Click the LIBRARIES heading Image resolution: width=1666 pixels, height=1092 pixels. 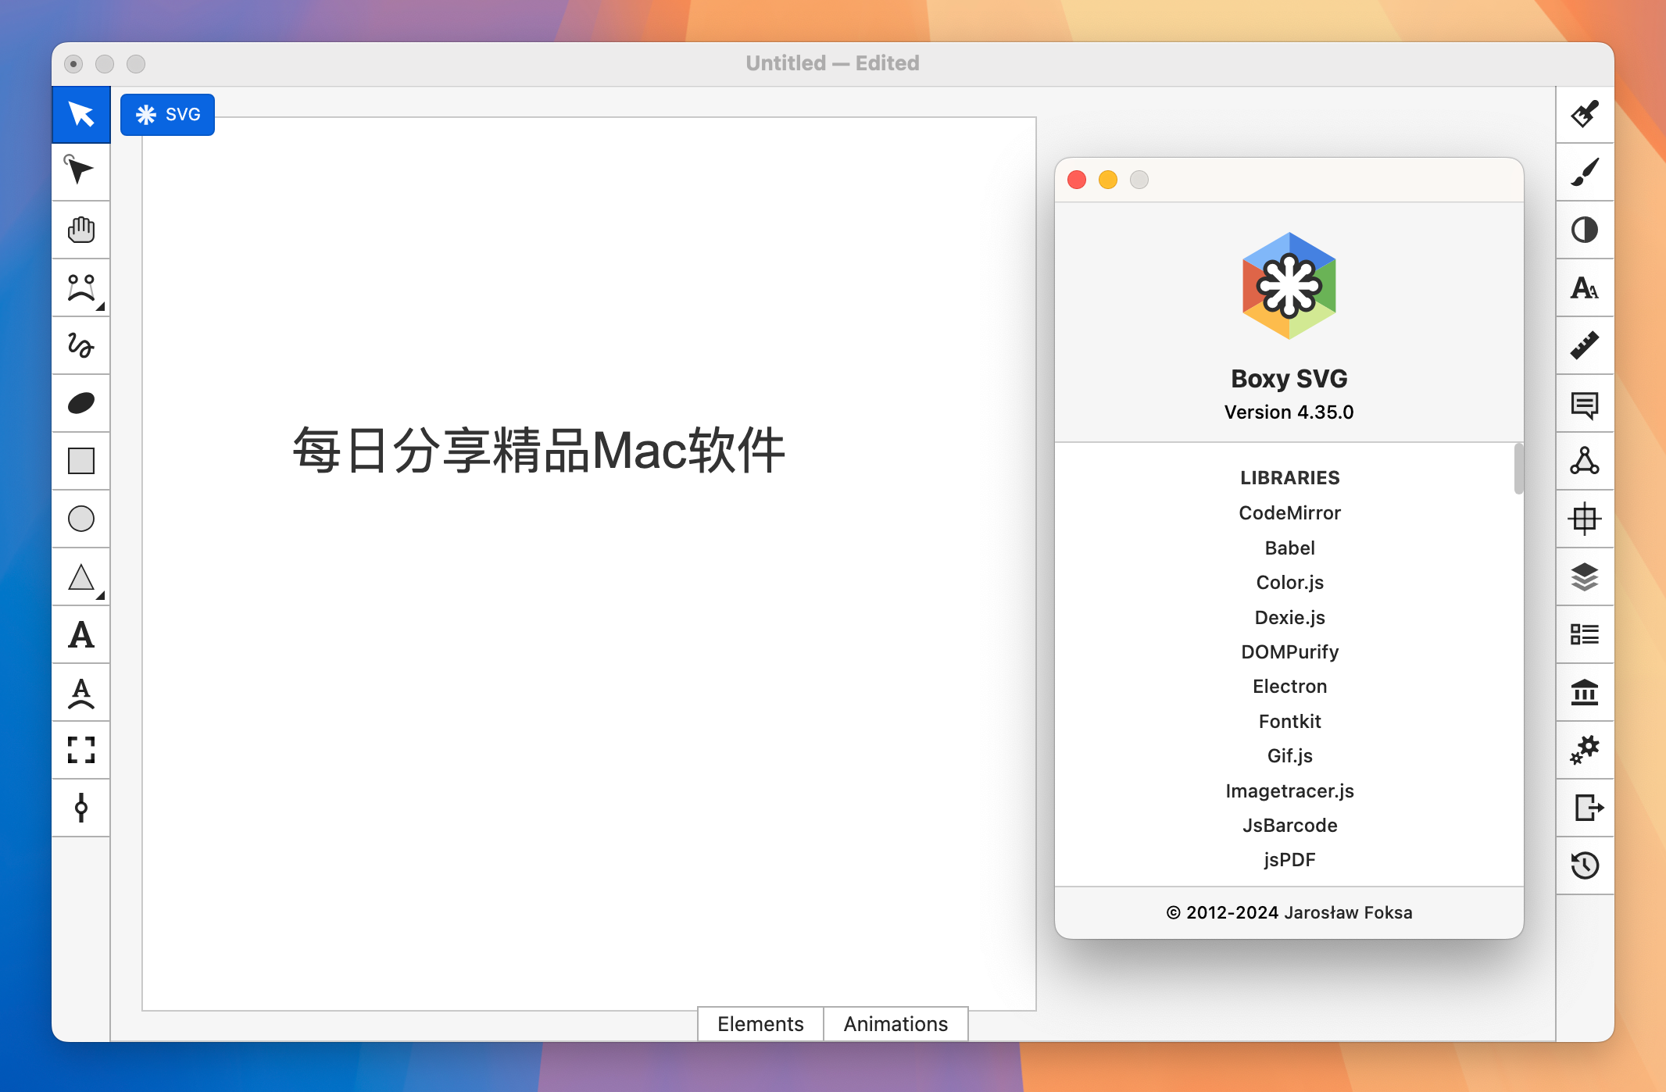[x=1289, y=478]
